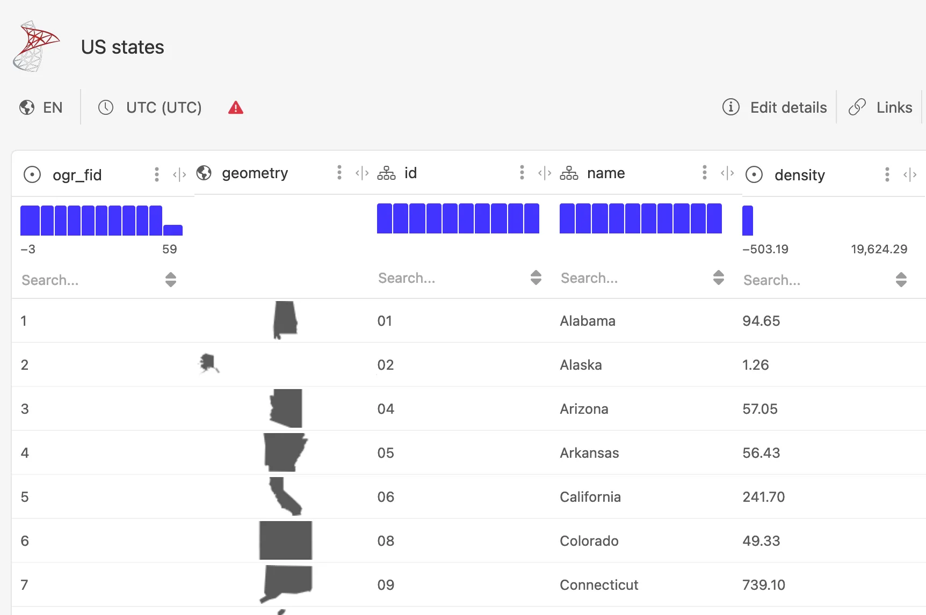Focus the name column Search field
This screenshot has width=926, height=615.
(x=634, y=278)
